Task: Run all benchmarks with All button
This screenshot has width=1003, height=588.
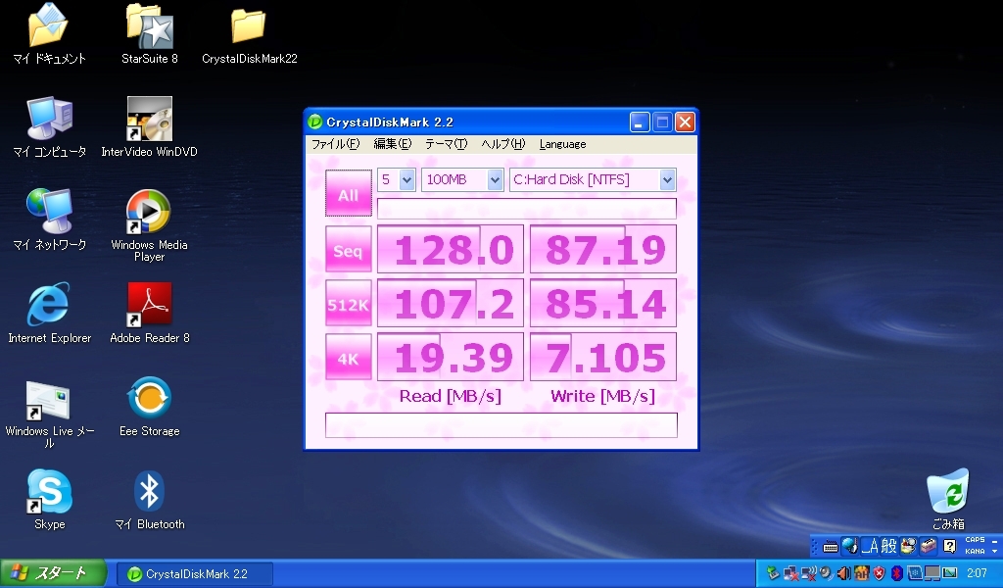Action: [349, 194]
